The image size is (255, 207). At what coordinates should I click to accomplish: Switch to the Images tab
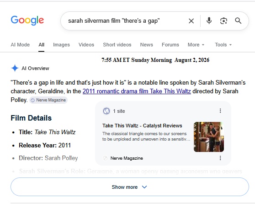(x=61, y=45)
